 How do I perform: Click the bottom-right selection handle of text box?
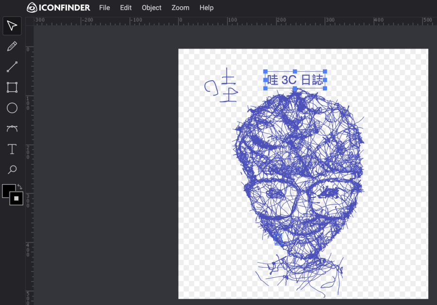point(325,88)
